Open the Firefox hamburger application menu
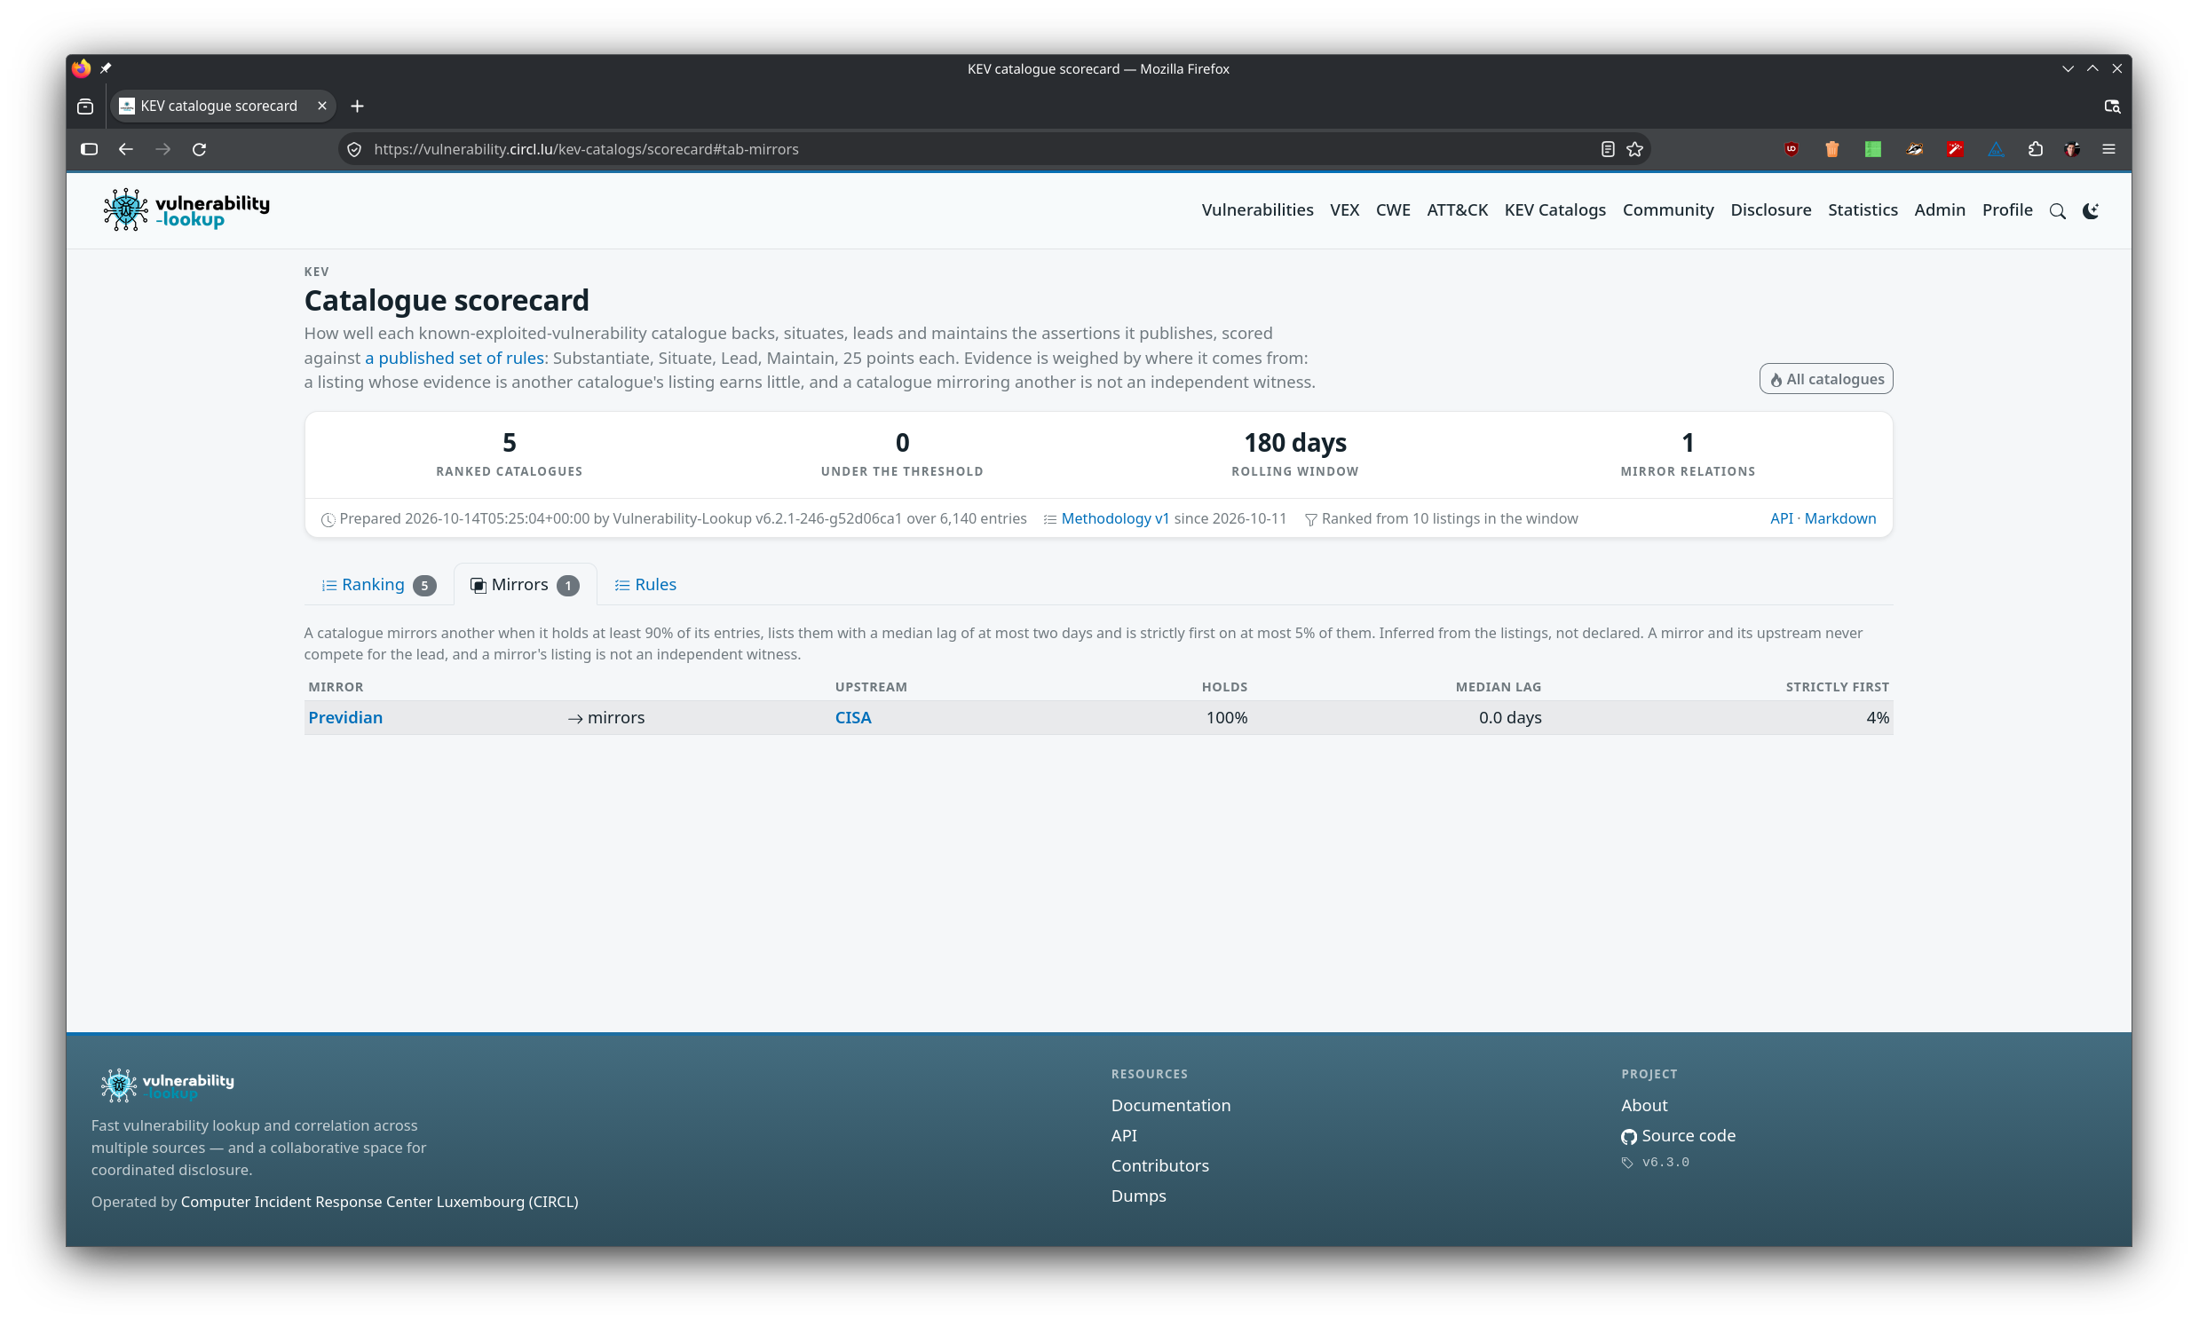Screen dimensions: 2199x1326 [2108, 149]
